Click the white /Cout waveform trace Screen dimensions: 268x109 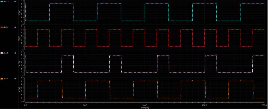68,55
